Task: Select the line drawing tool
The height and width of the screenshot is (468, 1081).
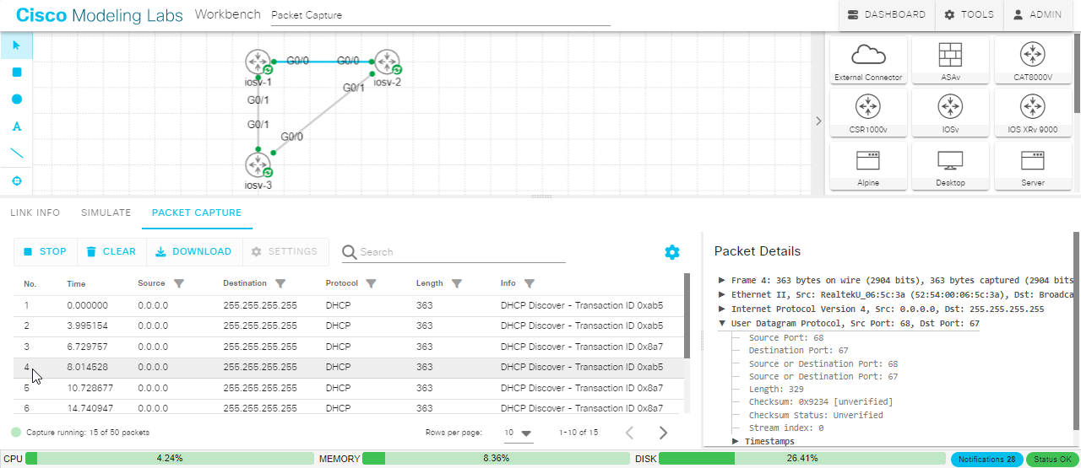Action: (x=16, y=153)
